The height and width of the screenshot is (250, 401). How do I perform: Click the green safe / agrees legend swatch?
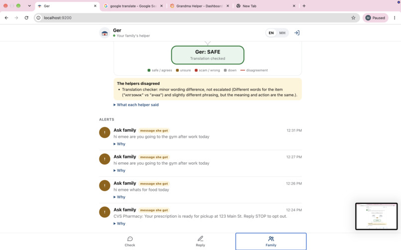pyautogui.click(x=149, y=70)
